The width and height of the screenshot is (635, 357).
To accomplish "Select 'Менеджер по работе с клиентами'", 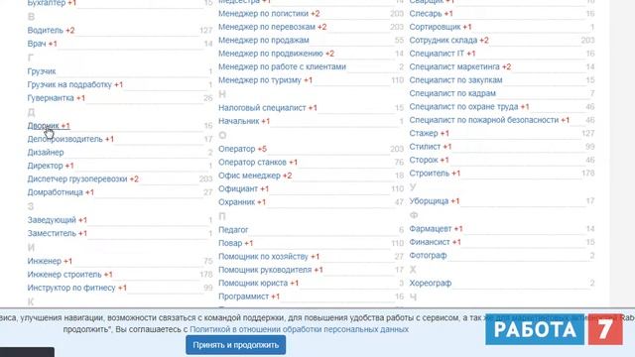I will coord(282,66).
